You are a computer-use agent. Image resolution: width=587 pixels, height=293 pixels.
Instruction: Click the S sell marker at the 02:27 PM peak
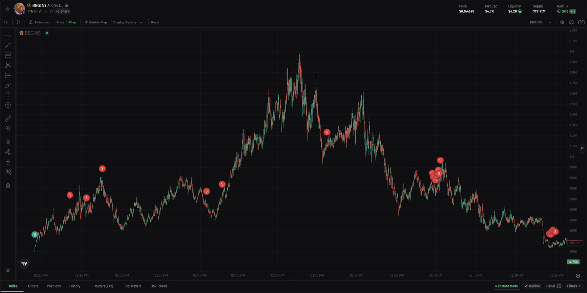102,168
